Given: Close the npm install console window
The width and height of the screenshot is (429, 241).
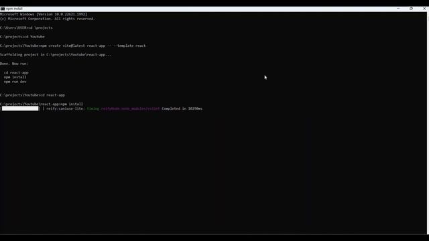Looking at the screenshot, I should coord(424,9).
